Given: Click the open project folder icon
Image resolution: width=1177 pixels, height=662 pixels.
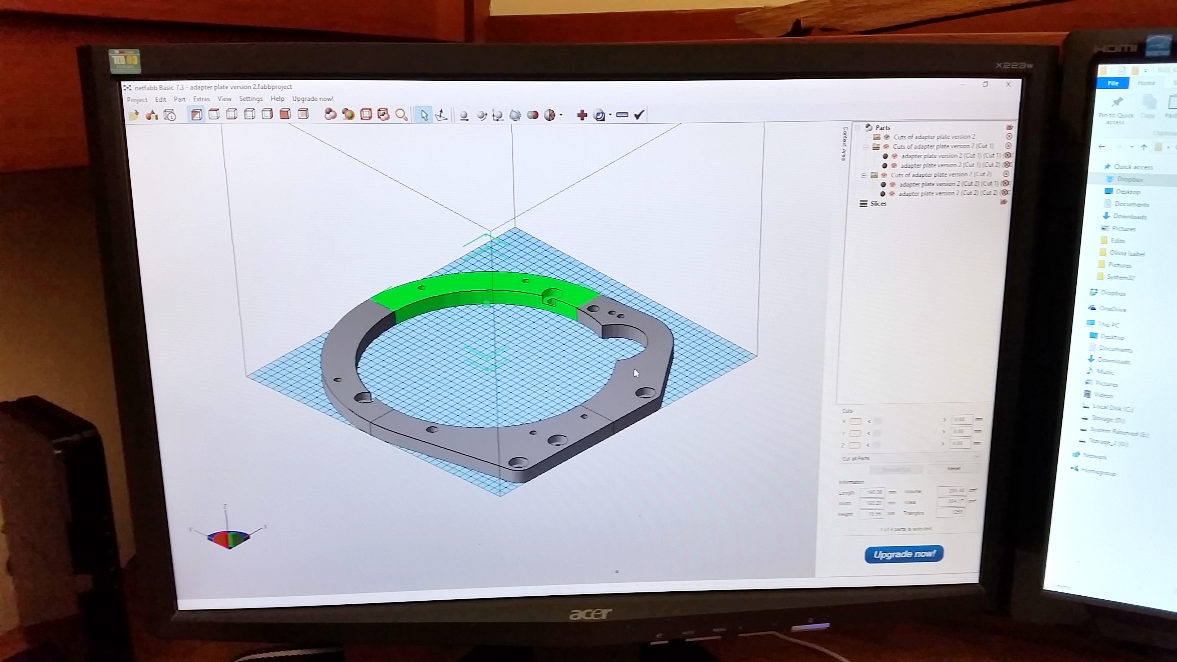Looking at the screenshot, I should (134, 115).
